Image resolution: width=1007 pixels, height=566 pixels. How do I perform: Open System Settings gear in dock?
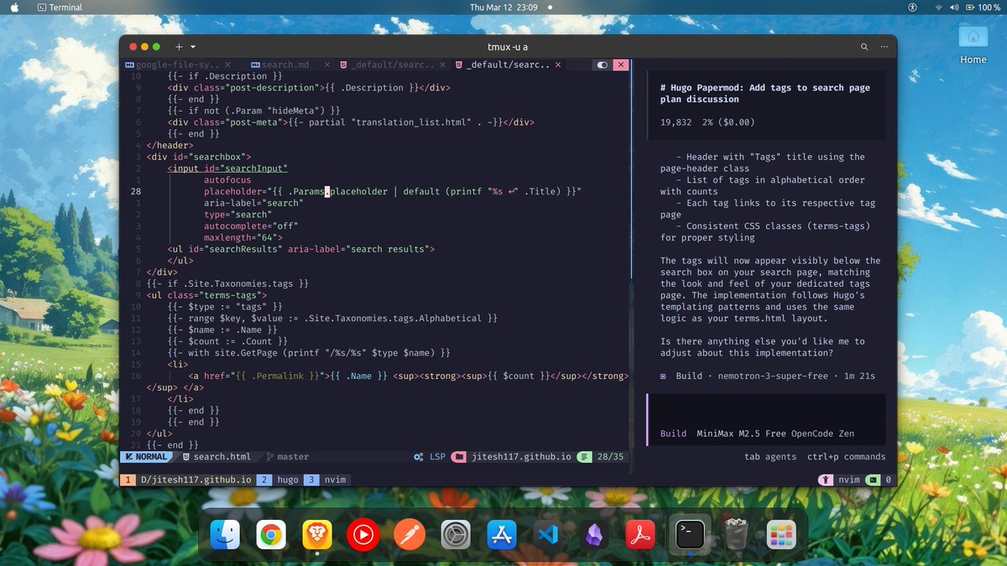tap(456, 534)
